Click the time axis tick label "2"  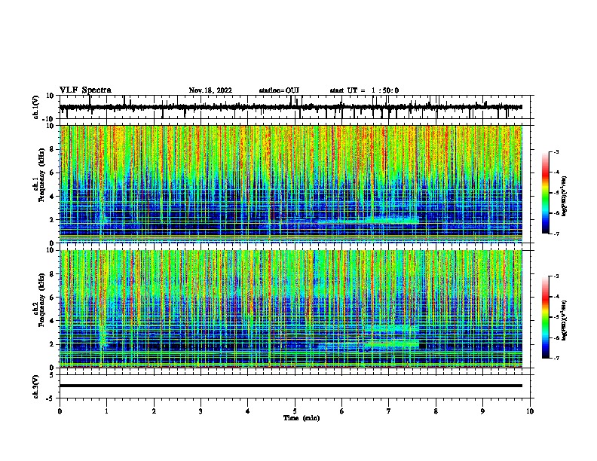154,411
